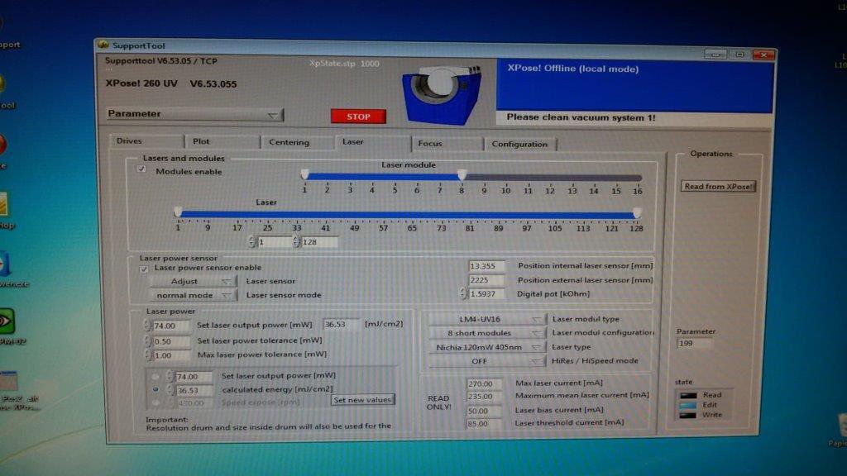Click the Edit state indicator

pos(686,405)
